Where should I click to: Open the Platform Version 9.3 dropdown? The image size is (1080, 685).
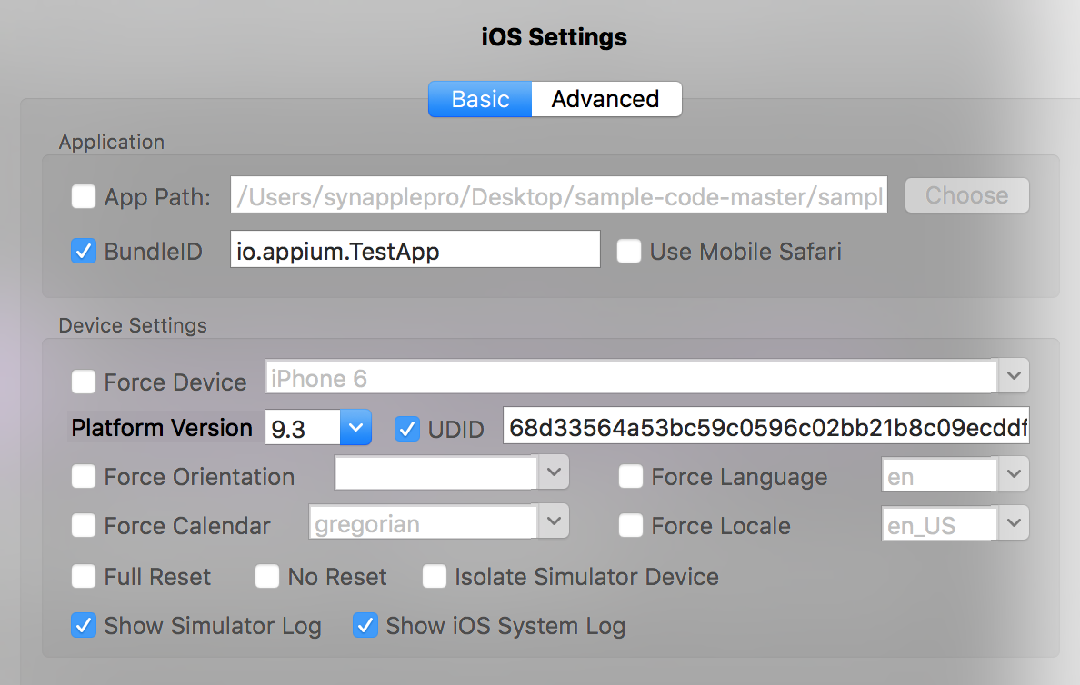[x=355, y=428]
